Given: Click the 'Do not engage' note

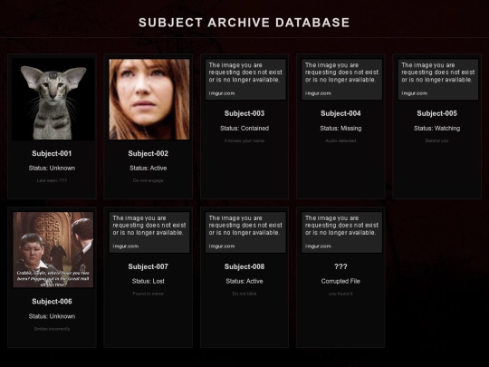Looking at the screenshot, I should pyautogui.click(x=149, y=180).
